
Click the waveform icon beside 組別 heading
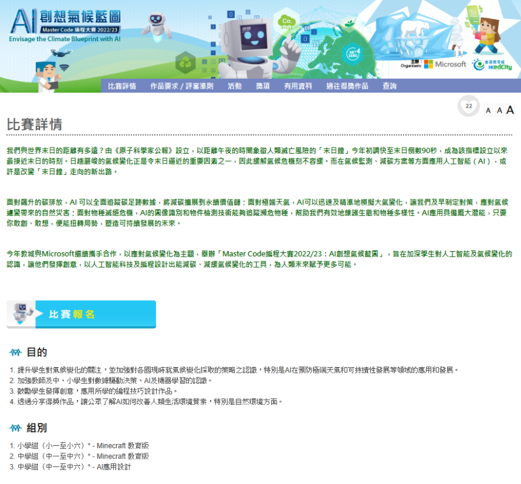tap(16, 428)
